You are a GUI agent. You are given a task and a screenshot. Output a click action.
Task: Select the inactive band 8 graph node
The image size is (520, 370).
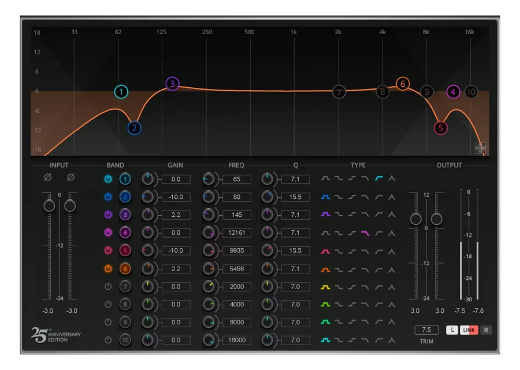(x=382, y=92)
